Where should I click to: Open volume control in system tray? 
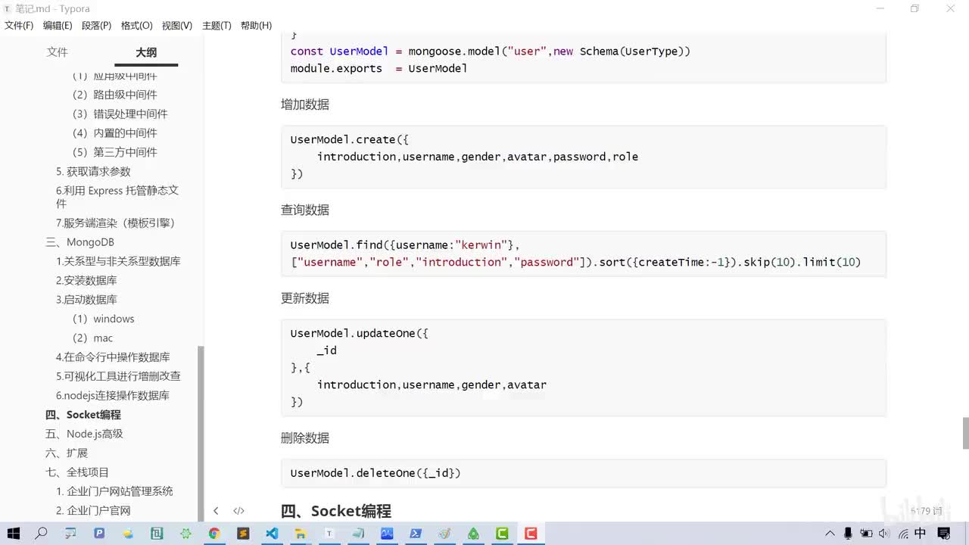(x=884, y=534)
